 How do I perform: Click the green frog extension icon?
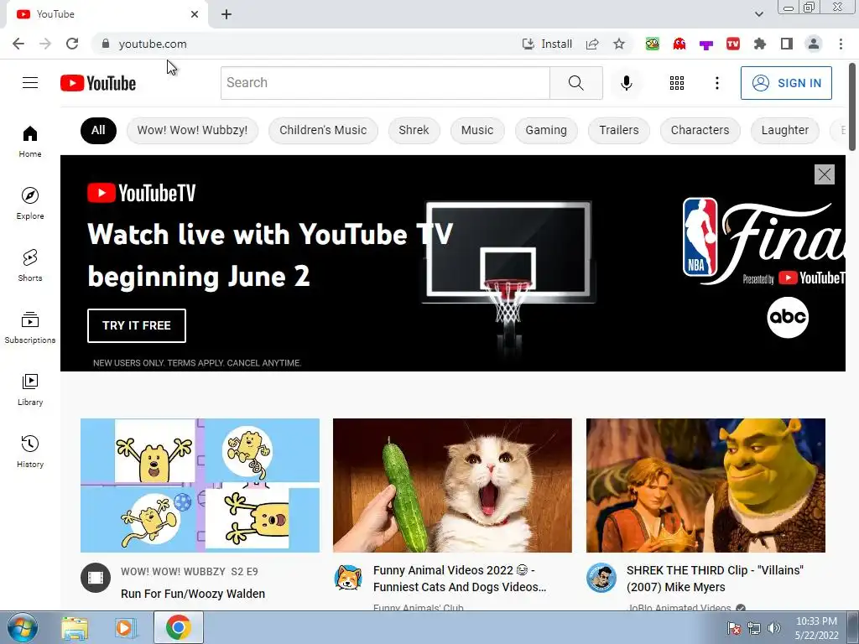(652, 44)
